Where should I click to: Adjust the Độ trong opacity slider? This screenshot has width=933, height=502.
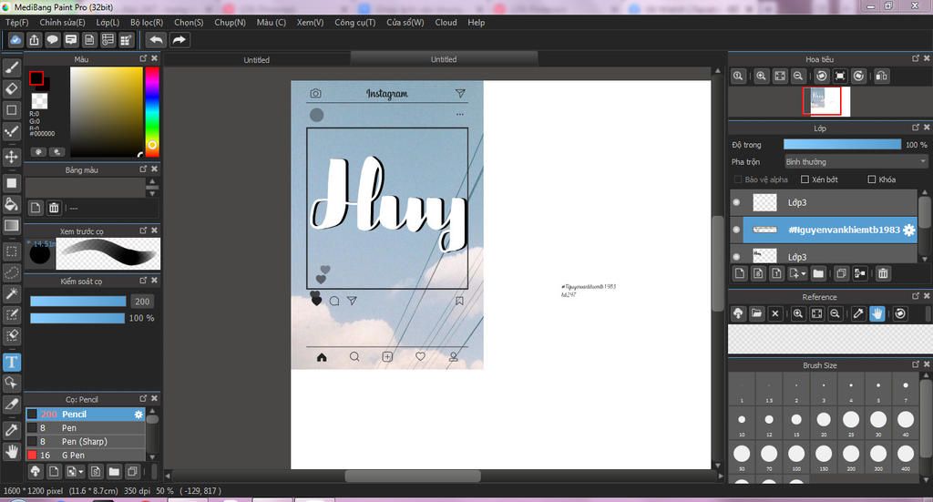click(x=842, y=145)
